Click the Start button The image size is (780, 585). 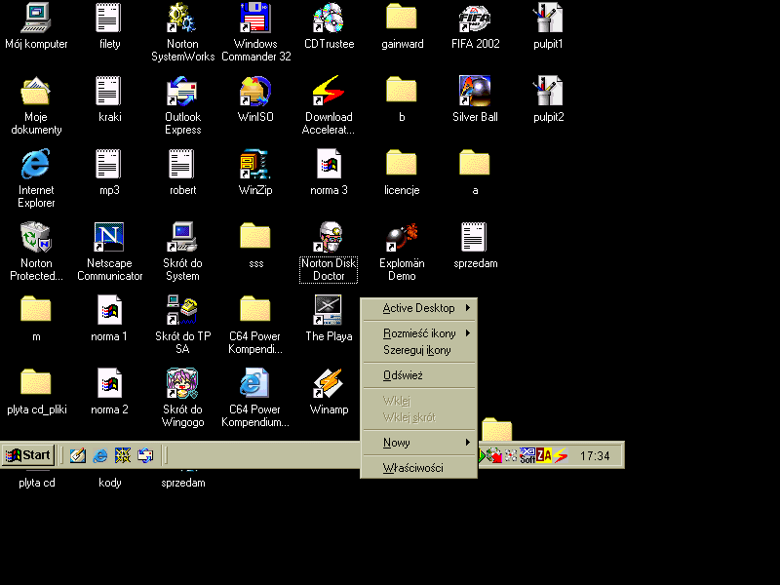coord(28,454)
